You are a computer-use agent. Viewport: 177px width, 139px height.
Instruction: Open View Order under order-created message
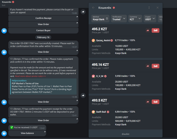point(43,52)
